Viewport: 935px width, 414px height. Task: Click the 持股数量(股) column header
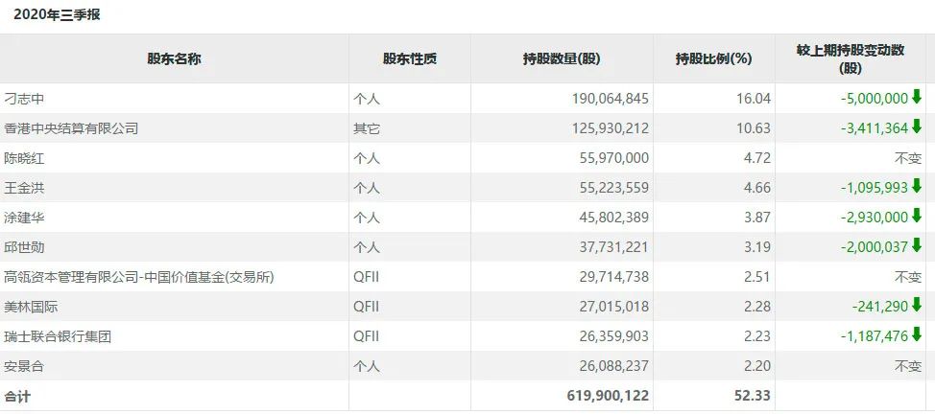pyautogui.click(x=562, y=58)
